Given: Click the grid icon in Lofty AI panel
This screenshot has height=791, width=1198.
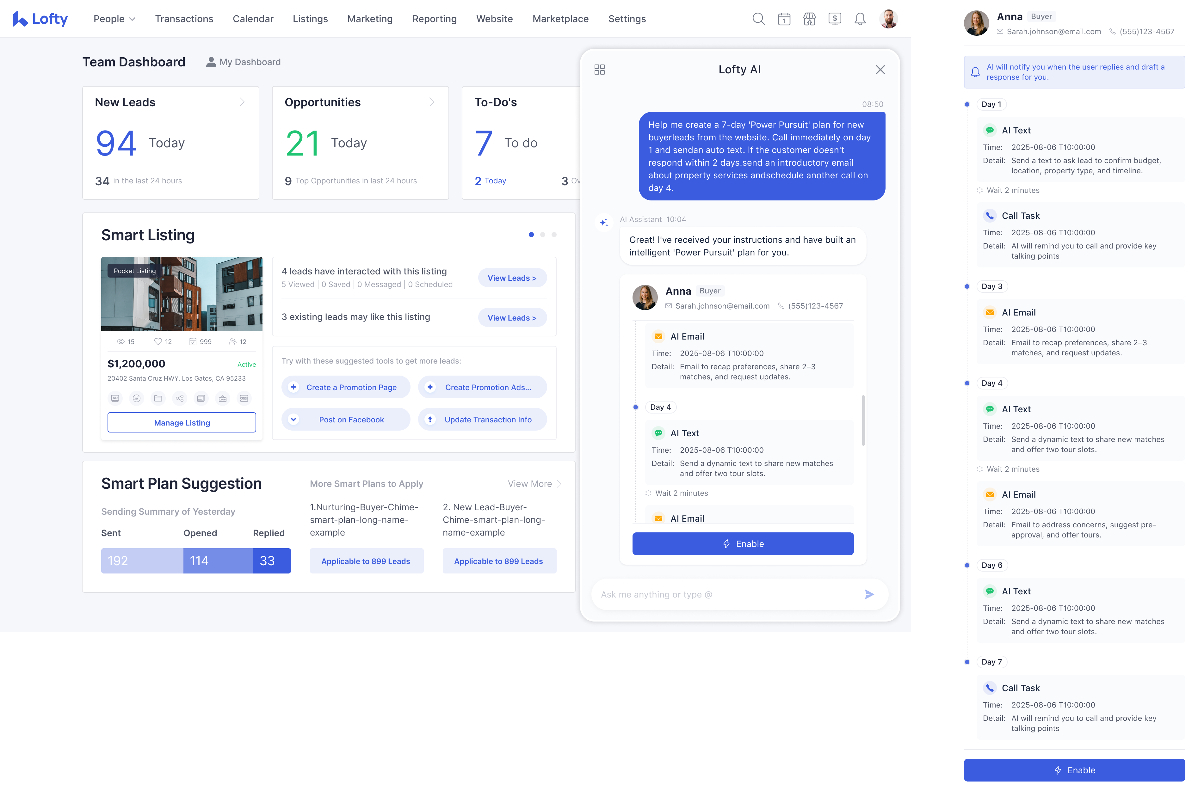Looking at the screenshot, I should click(600, 70).
